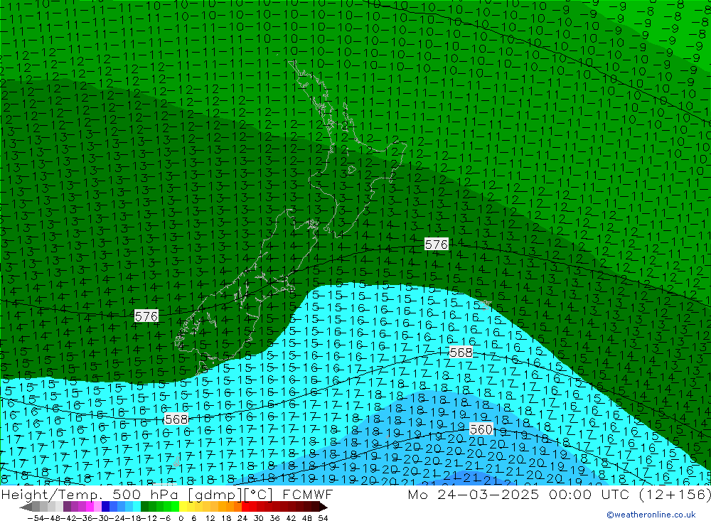Select the dark green legend swatch near -12

[x=144, y=507]
